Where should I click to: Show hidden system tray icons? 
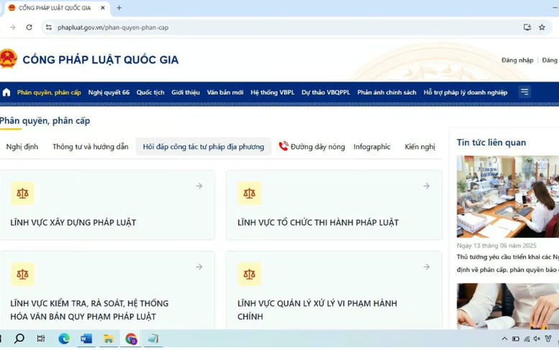coord(504,338)
